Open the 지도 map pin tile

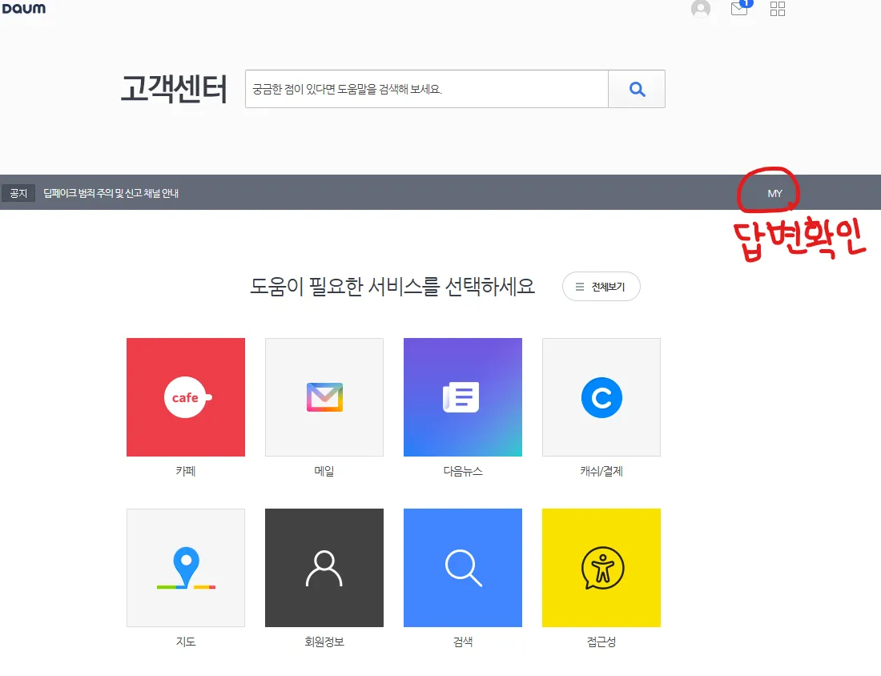[185, 567]
